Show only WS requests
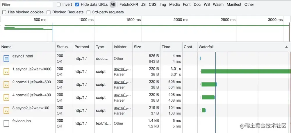This screenshot has width=291, height=133. coord(207,5)
